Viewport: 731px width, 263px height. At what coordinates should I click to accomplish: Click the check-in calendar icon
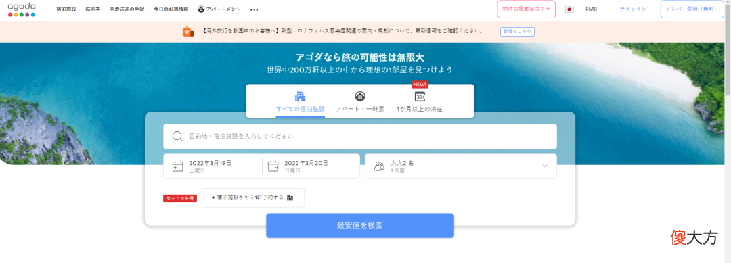pos(177,166)
